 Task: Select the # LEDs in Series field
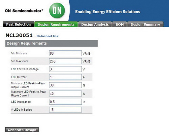click(65, 110)
